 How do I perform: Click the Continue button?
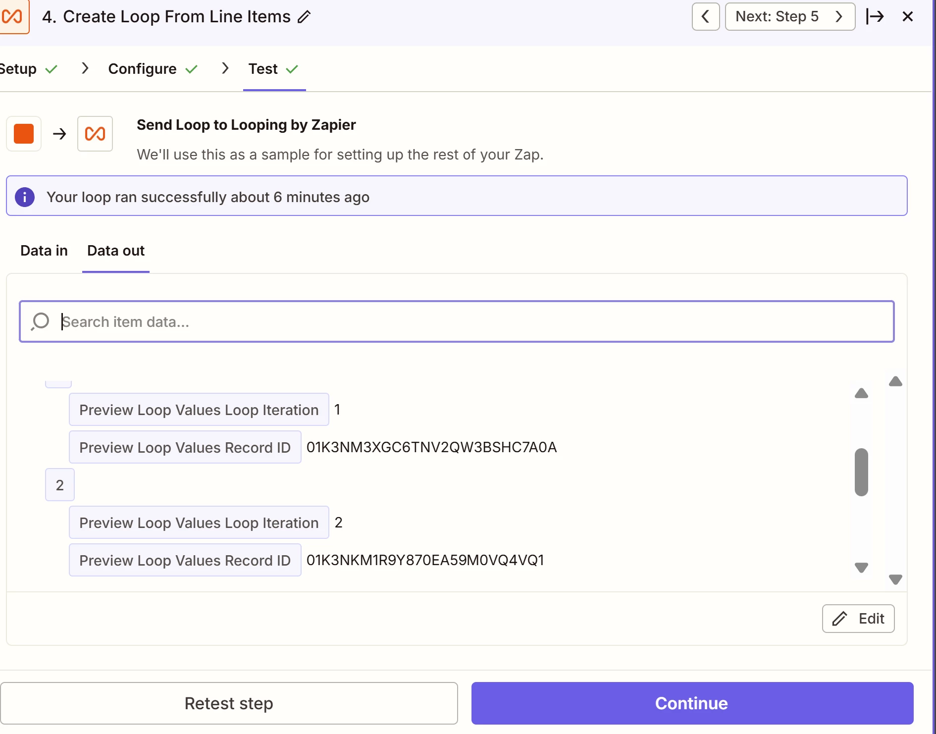click(x=692, y=703)
